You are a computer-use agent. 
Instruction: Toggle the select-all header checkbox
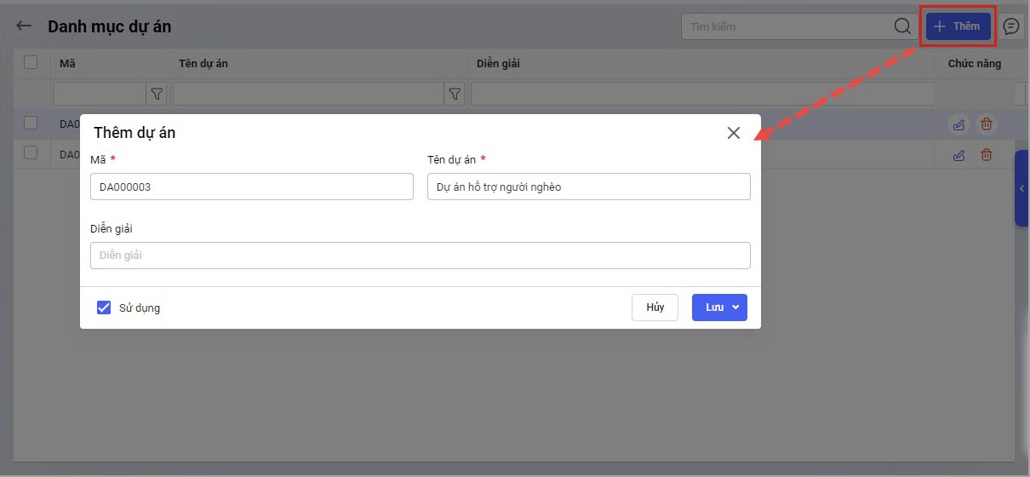pos(31,62)
